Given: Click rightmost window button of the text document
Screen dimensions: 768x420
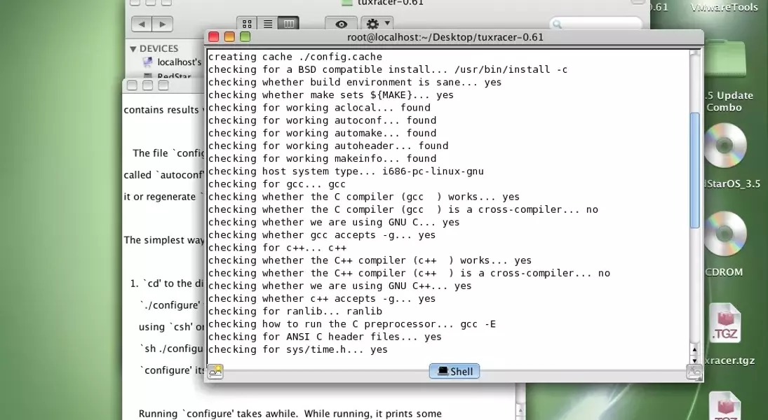Looking at the screenshot, I should click(x=163, y=85).
